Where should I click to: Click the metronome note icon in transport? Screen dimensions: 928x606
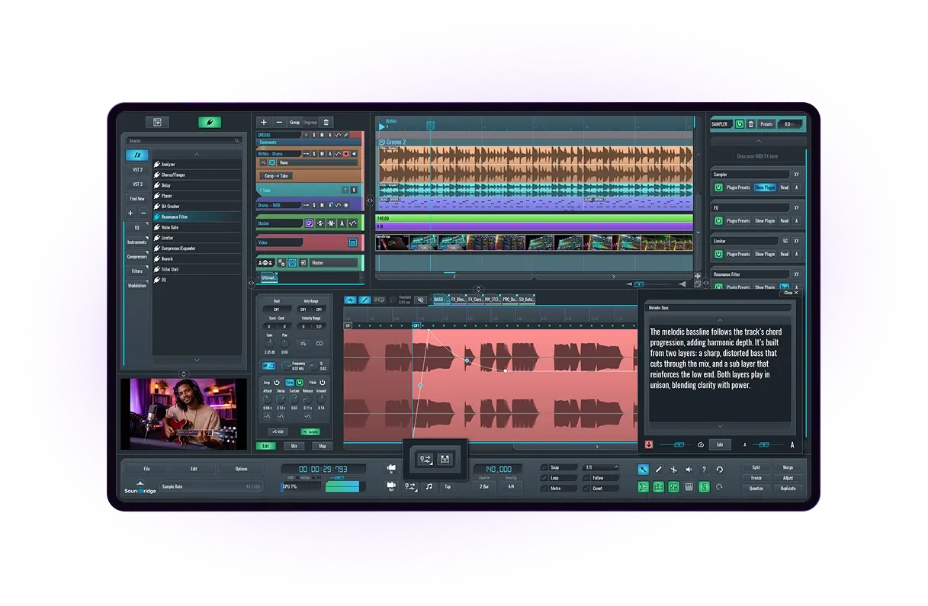429,486
